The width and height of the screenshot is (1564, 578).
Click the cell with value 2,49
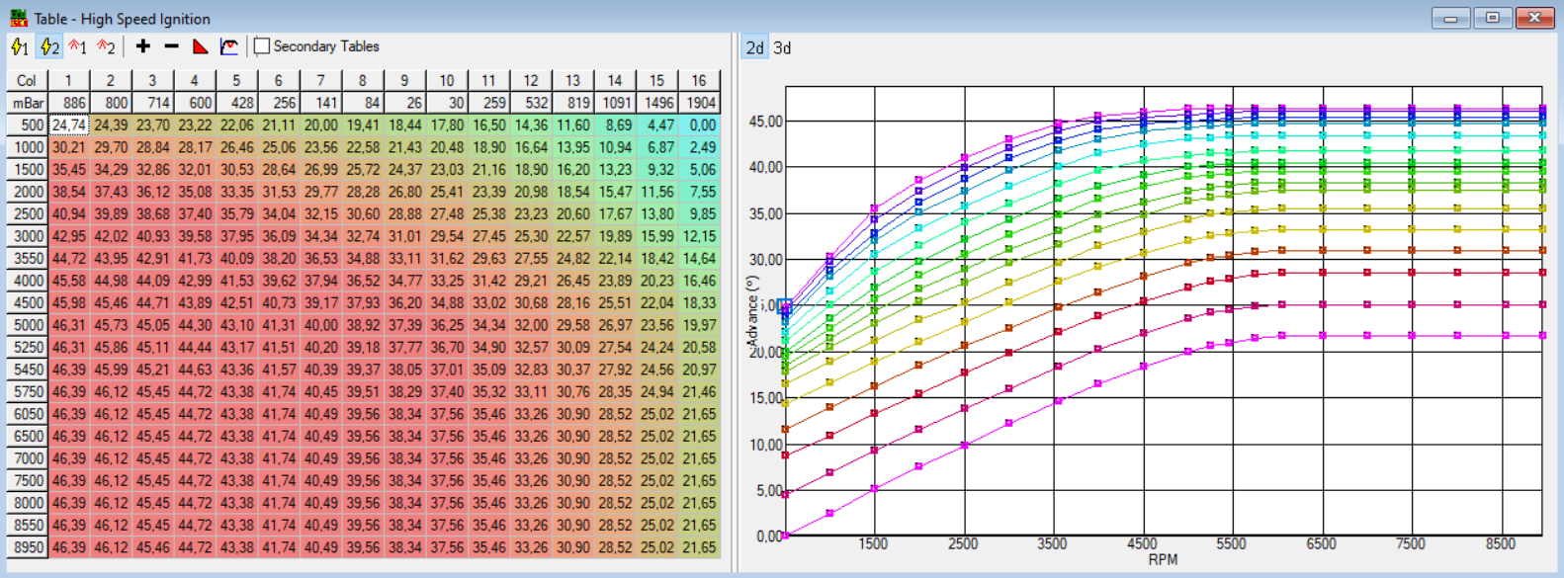[x=699, y=147]
